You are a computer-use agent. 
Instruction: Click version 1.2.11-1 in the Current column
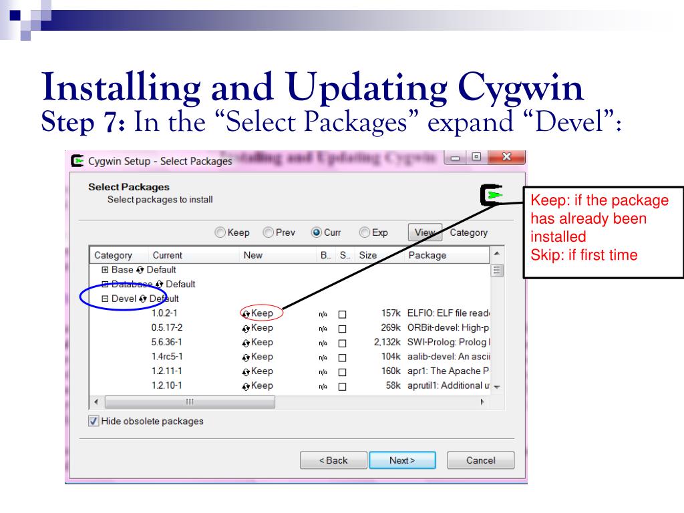click(x=166, y=371)
